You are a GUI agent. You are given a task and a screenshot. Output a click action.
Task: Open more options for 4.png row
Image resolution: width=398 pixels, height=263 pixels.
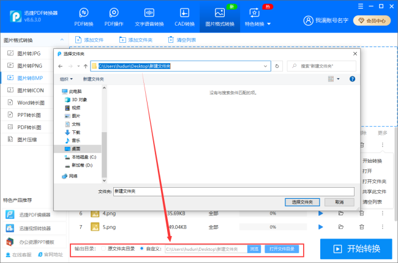pos(382,213)
